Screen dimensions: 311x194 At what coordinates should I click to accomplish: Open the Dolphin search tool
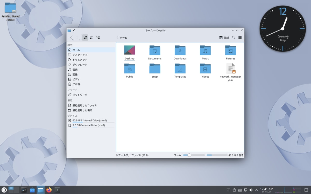pyautogui.click(x=234, y=38)
